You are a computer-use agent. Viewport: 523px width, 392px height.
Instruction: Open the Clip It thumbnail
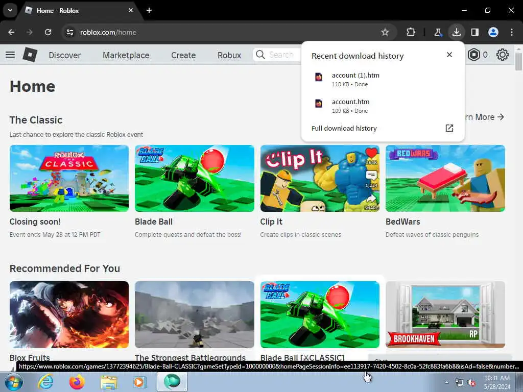coord(320,178)
